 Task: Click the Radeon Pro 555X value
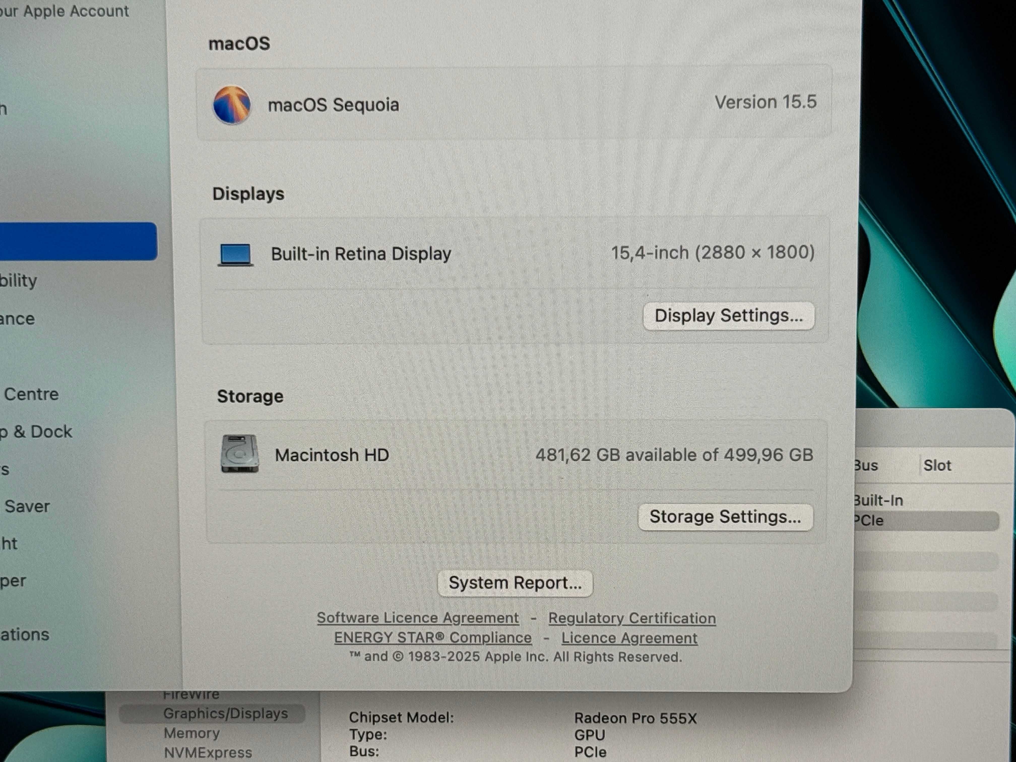coord(636,718)
